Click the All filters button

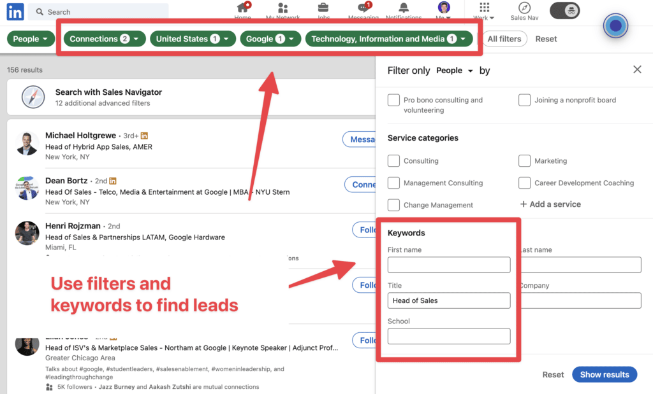click(504, 39)
